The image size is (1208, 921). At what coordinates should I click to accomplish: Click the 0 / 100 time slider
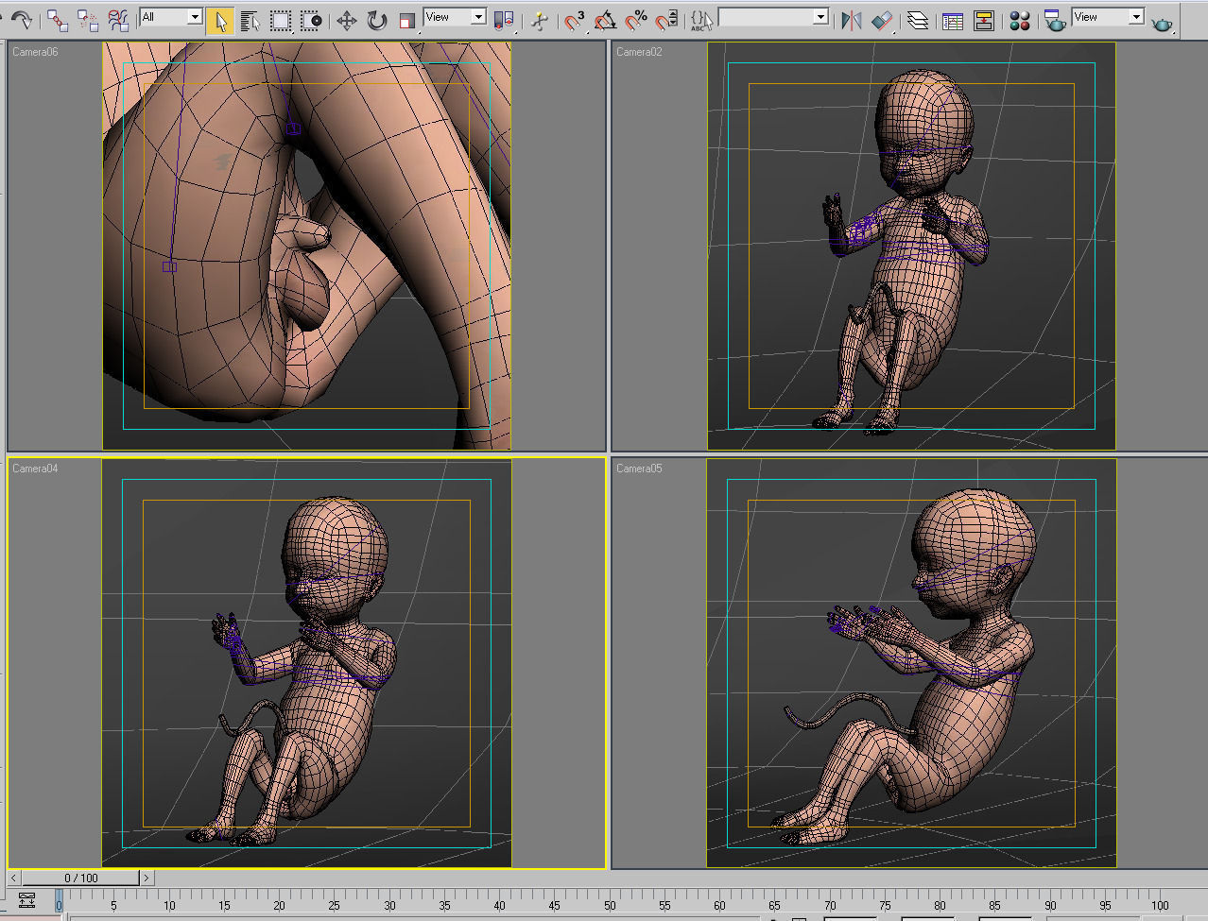point(81,878)
